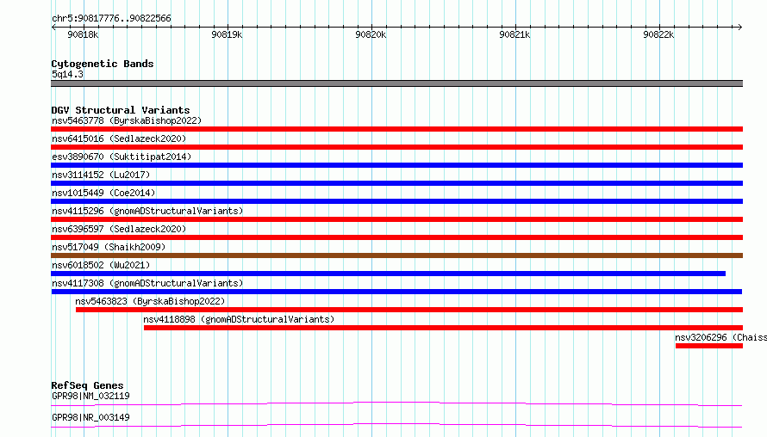Click the nsv517049 (Shaikh2009) label
The width and height of the screenshot is (767, 437).
[x=109, y=247]
